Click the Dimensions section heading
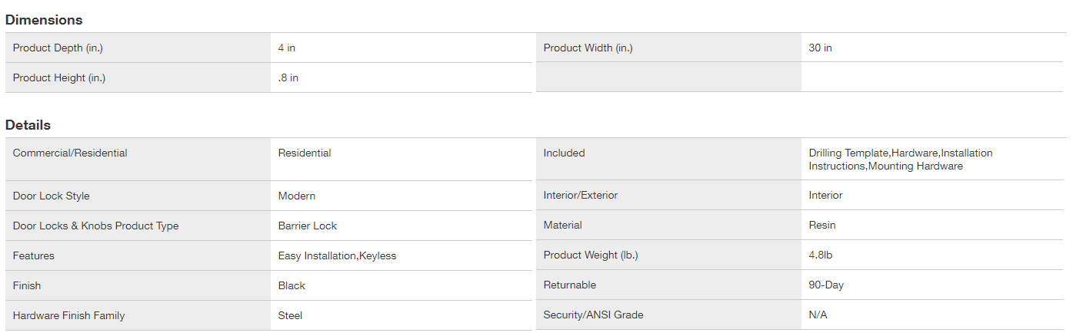The height and width of the screenshot is (336, 1073). tap(44, 20)
